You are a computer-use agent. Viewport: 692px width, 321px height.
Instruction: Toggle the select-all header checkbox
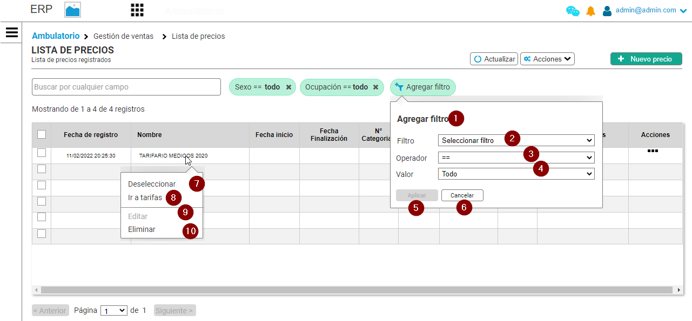(x=42, y=135)
